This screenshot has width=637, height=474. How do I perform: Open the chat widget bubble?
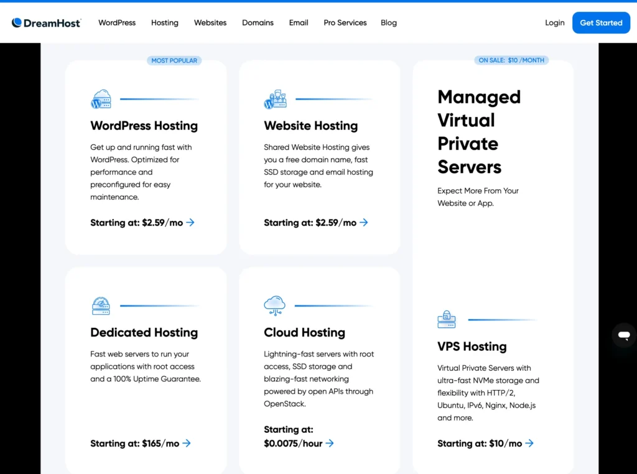tap(623, 335)
